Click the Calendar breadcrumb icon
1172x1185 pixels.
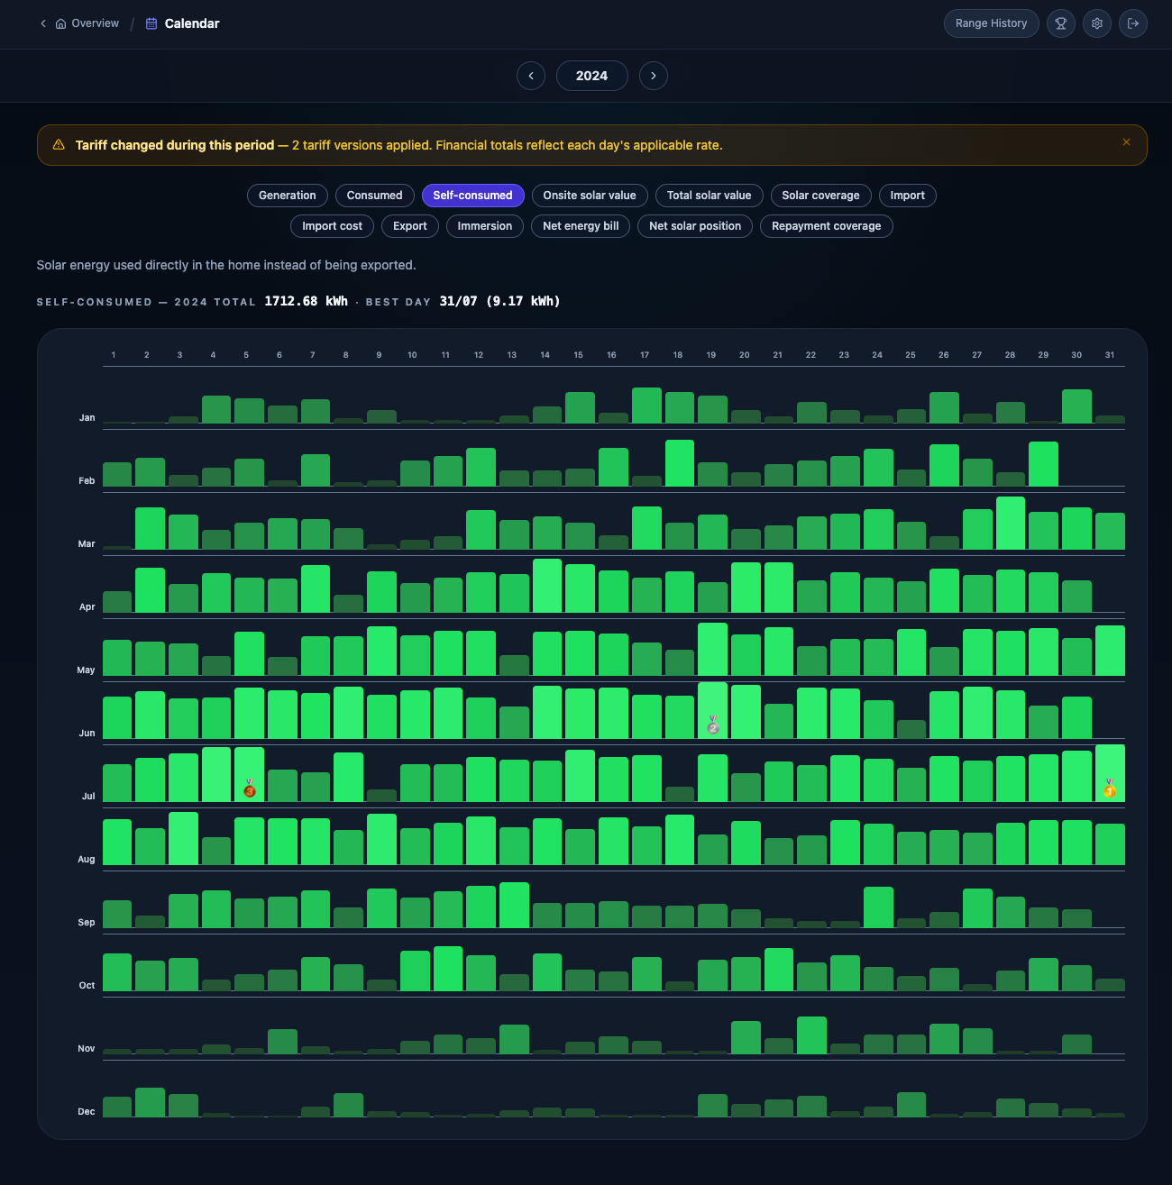(x=151, y=23)
